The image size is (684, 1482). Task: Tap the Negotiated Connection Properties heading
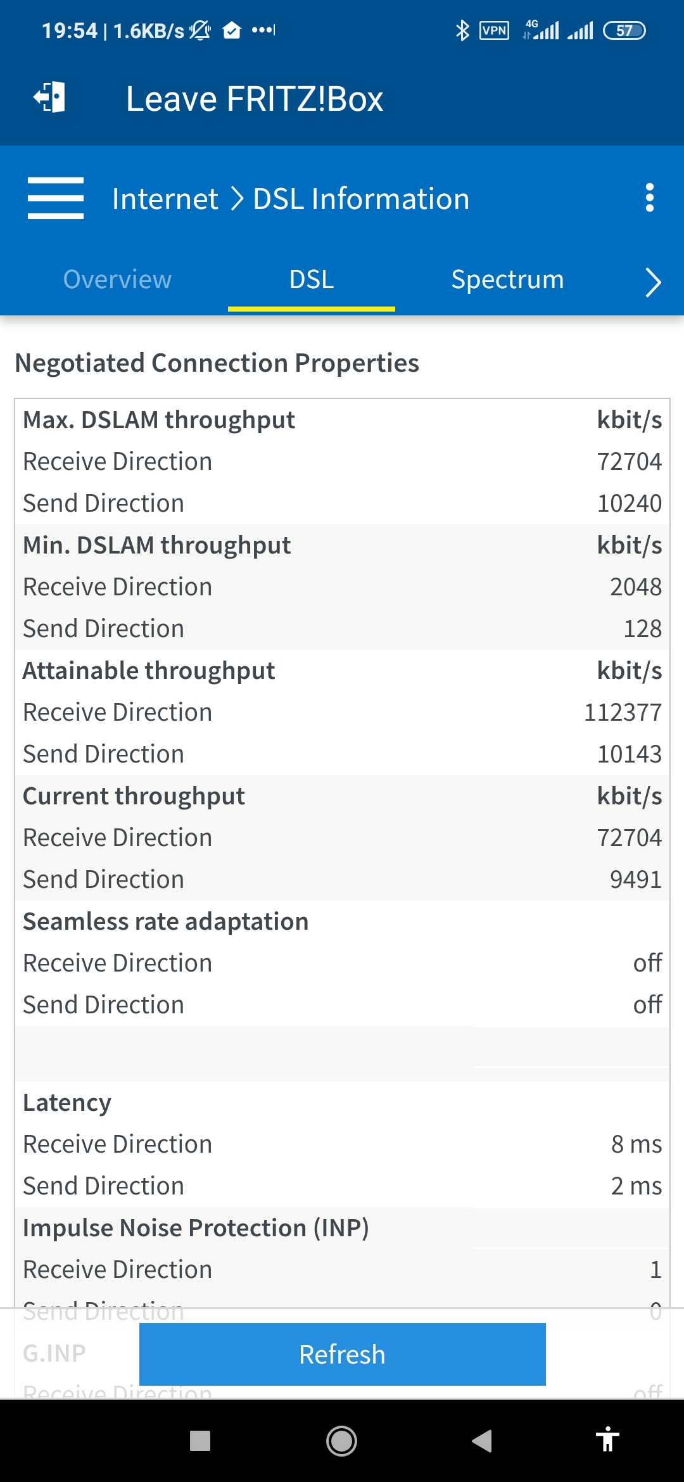217,363
